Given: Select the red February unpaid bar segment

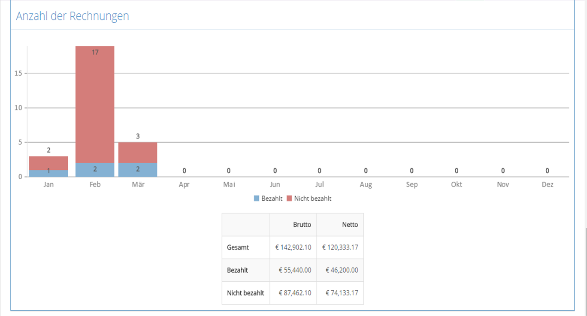Looking at the screenshot, I should (x=95, y=104).
